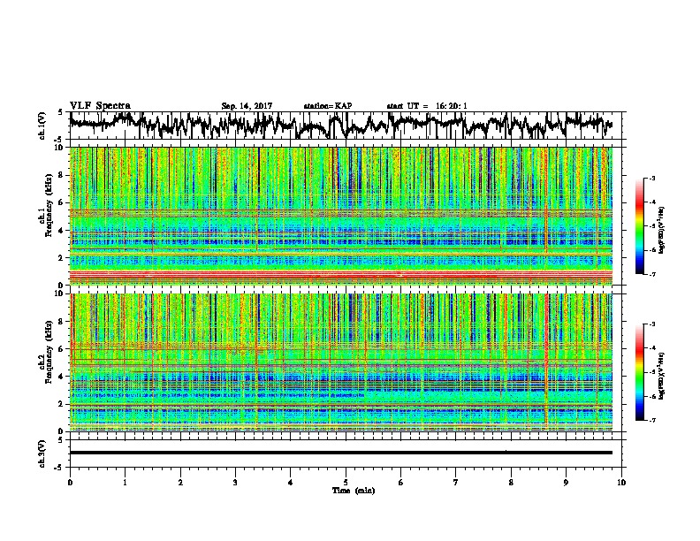Click inside the ch.1 spectrogram panel

tap(341, 216)
